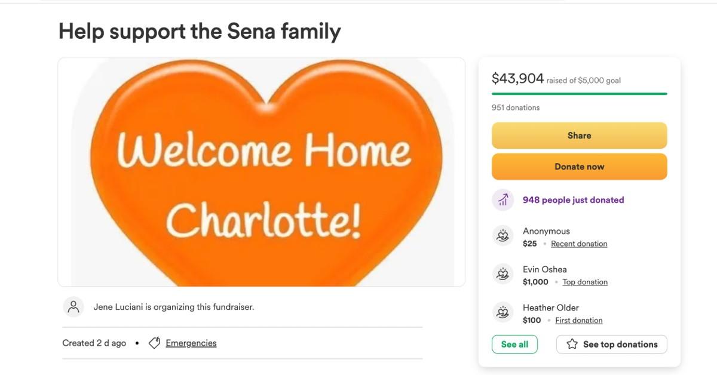This screenshot has height=375, width=717.
Task: Click See all donations
Action: 514,344
